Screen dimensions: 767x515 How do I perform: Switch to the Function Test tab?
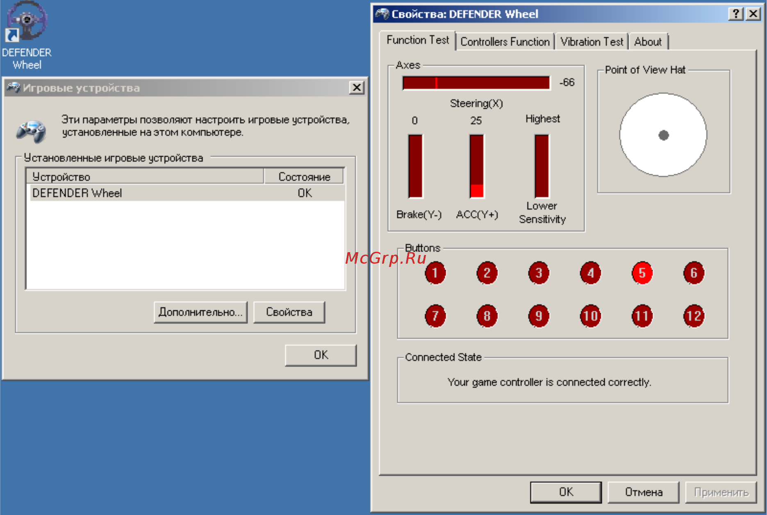pyautogui.click(x=417, y=40)
